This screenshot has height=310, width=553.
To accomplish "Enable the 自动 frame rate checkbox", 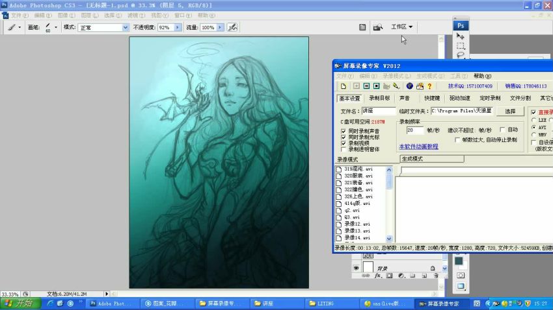I will (x=502, y=130).
